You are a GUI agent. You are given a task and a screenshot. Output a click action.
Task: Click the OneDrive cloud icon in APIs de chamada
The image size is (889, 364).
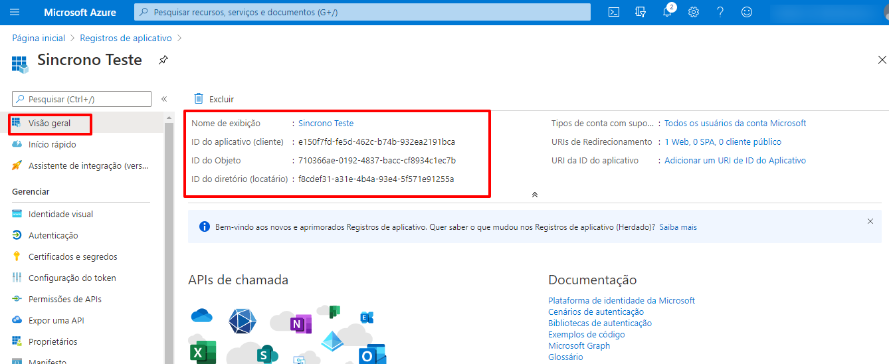pos(201,316)
